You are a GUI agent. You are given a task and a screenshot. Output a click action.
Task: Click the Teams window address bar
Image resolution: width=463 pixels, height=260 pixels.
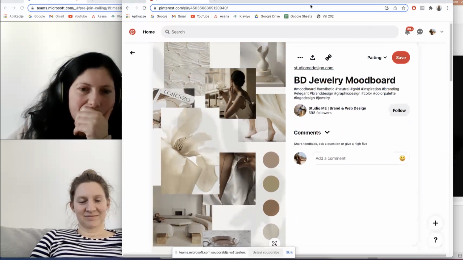(75, 8)
